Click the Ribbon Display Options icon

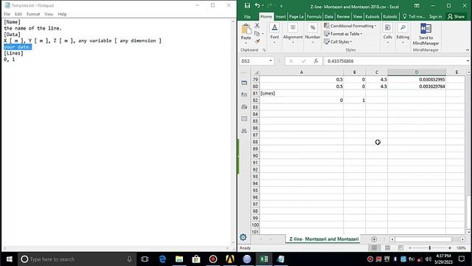(417, 6)
